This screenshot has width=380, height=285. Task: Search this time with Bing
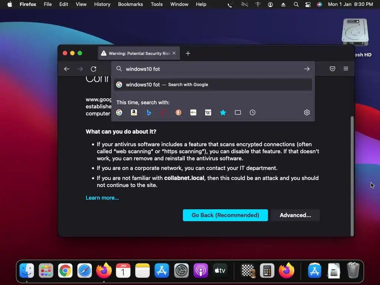[149, 112]
